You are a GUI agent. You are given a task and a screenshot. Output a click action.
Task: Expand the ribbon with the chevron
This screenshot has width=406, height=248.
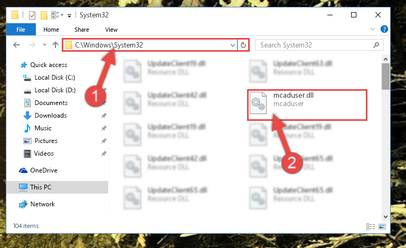(x=373, y=29)
